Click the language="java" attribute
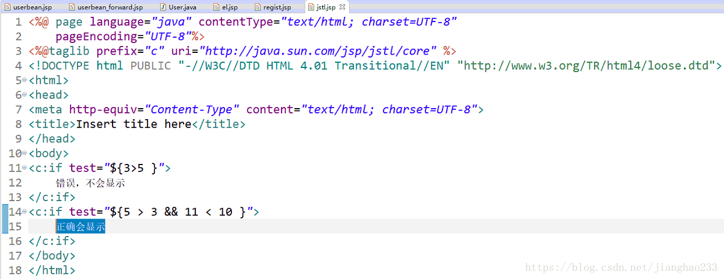Image resolution: width=724 pixels, height=279 pixels. 141,22
